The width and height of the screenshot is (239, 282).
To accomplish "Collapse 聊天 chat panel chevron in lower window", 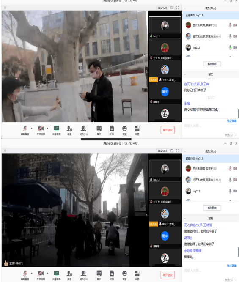I will (x=185, y=219).
